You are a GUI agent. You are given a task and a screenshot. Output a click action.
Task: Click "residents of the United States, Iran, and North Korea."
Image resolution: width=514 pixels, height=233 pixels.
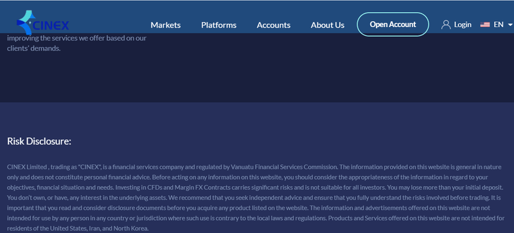(x=78, y=229)
